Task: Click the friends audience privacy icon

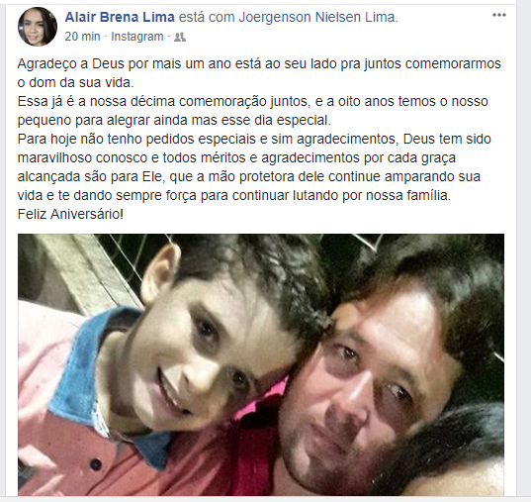Action: [180, 37]
